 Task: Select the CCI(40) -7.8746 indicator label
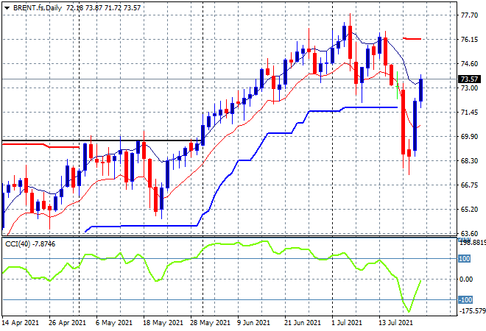[x=30, y=244]
